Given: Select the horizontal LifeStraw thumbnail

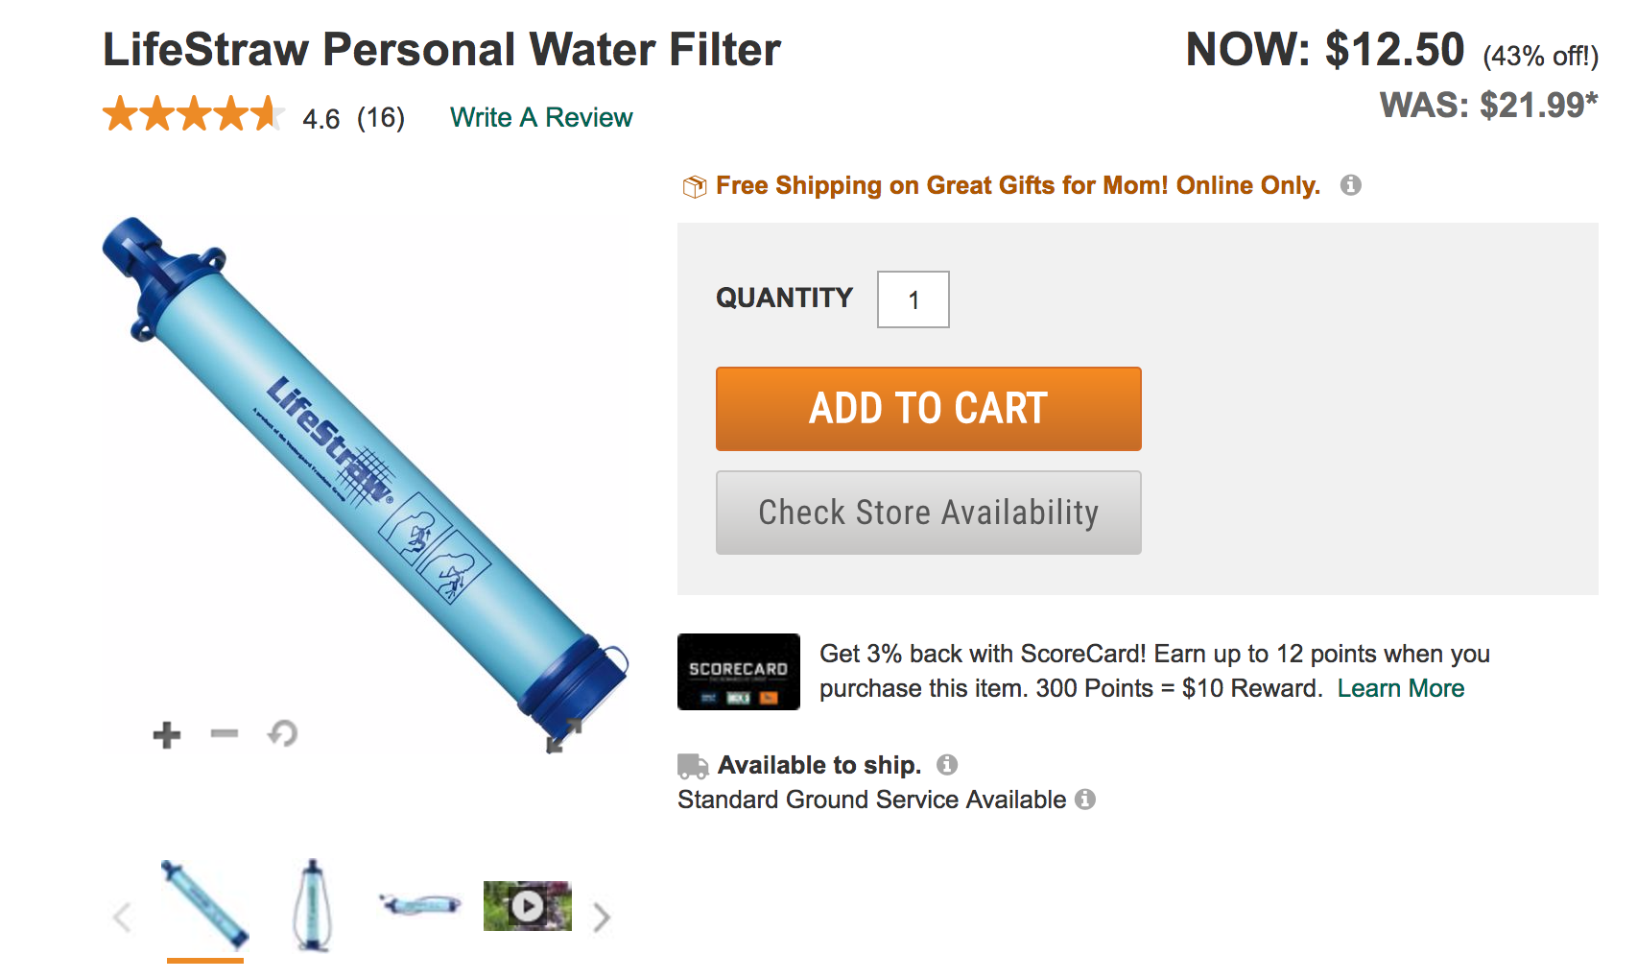Looking at the screenshot, I should click(x=420, y=904).
